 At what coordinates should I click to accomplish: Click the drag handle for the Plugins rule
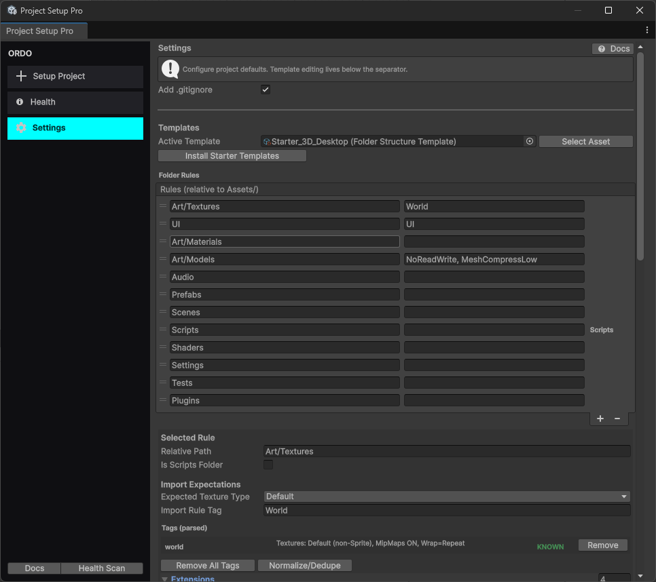click(163, 400)
